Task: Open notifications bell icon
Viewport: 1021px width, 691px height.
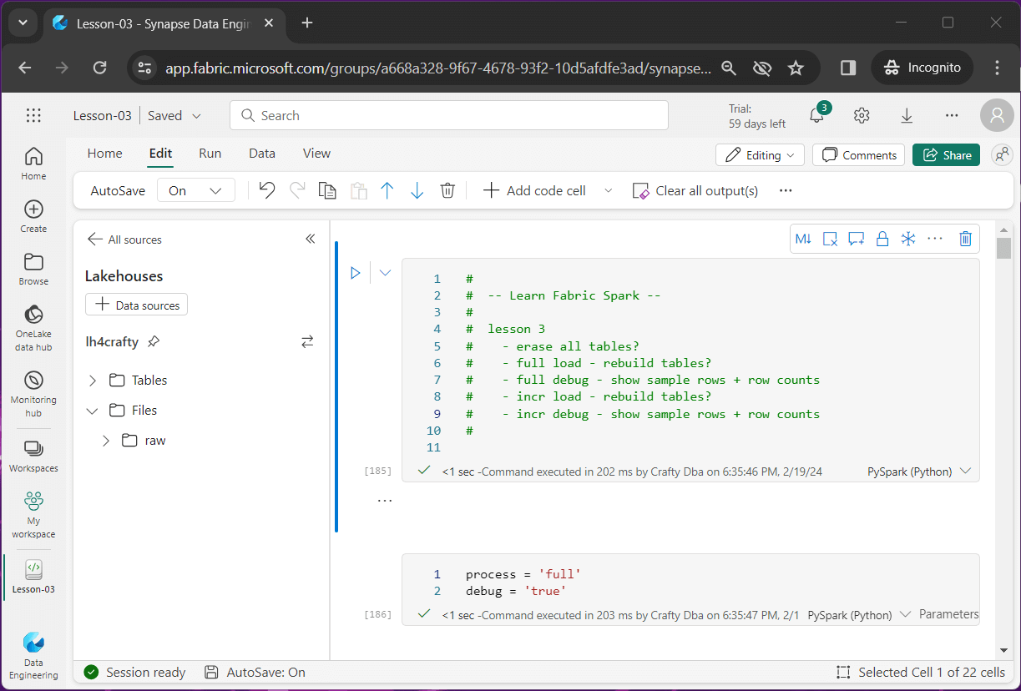Action: [816, 115]
